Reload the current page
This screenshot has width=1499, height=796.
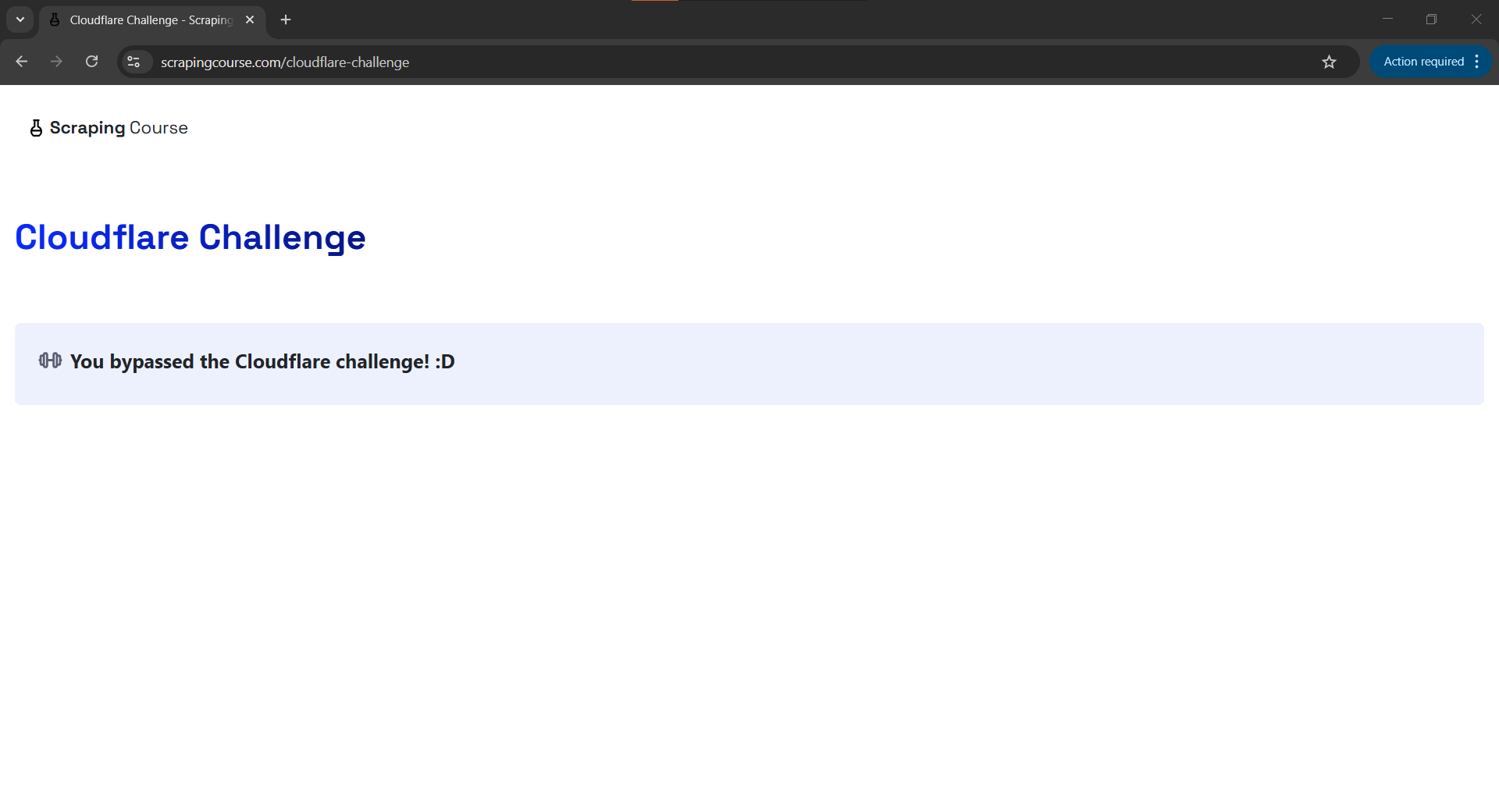(91, 62)
